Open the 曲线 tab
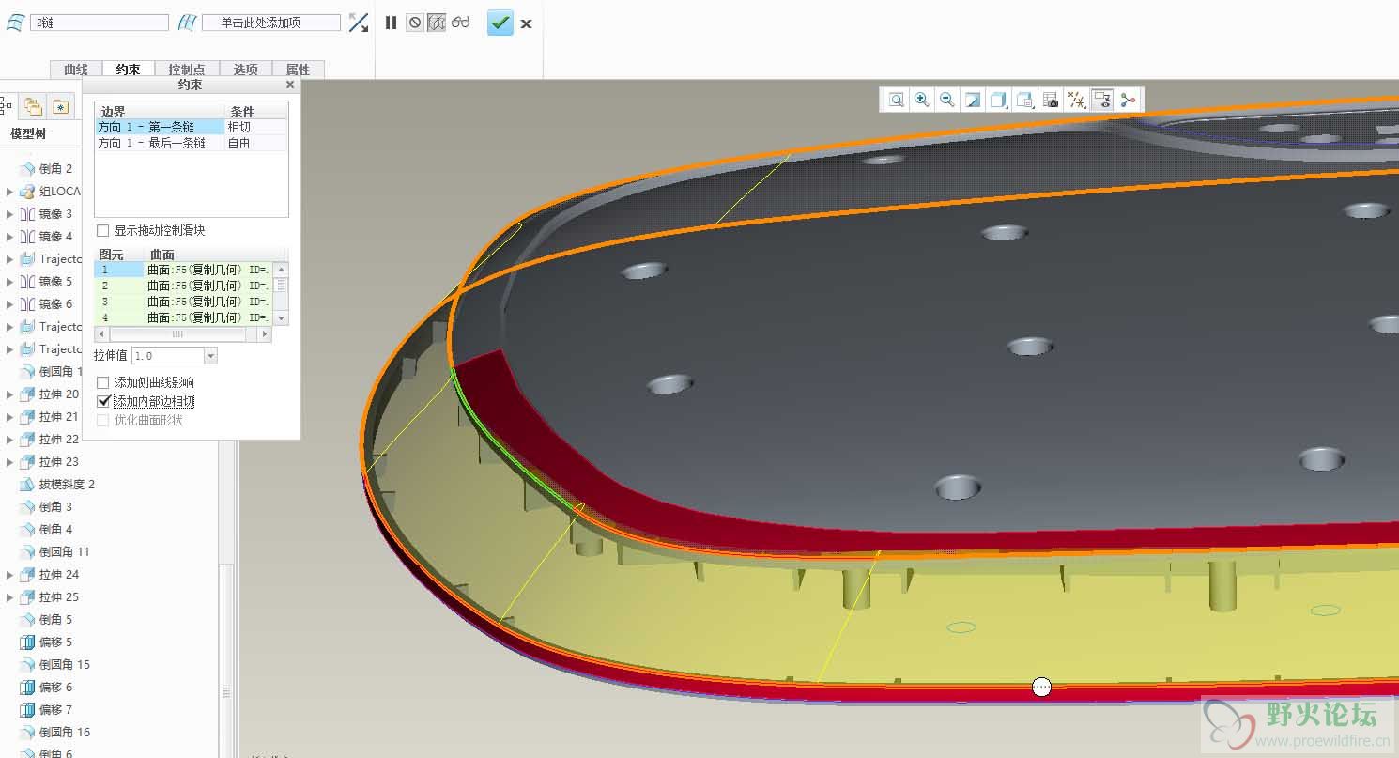 (76, 70)
